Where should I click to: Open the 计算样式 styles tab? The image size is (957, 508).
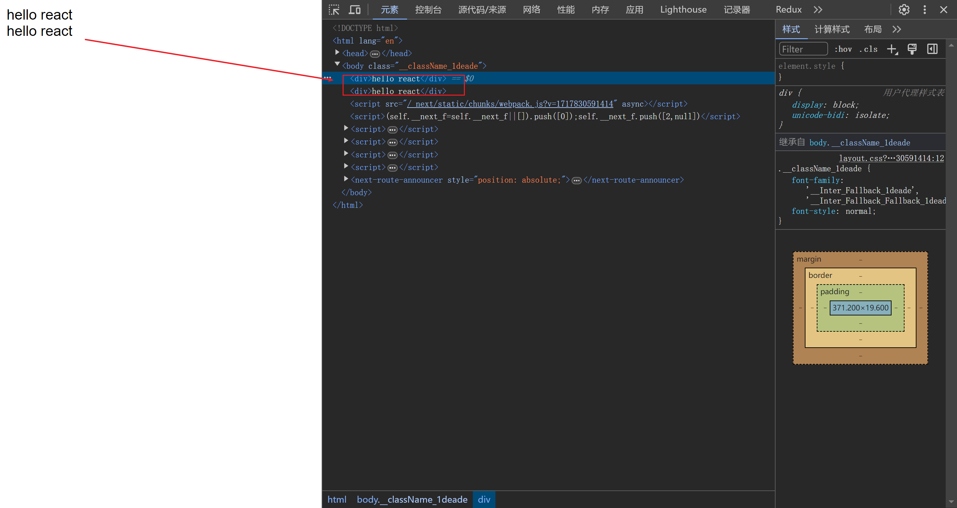pyautogui.click(x=832, y=29)
